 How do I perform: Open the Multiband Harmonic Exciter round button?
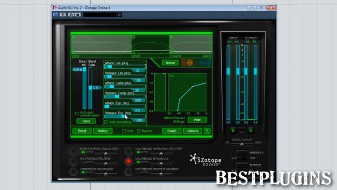[128, 151]
